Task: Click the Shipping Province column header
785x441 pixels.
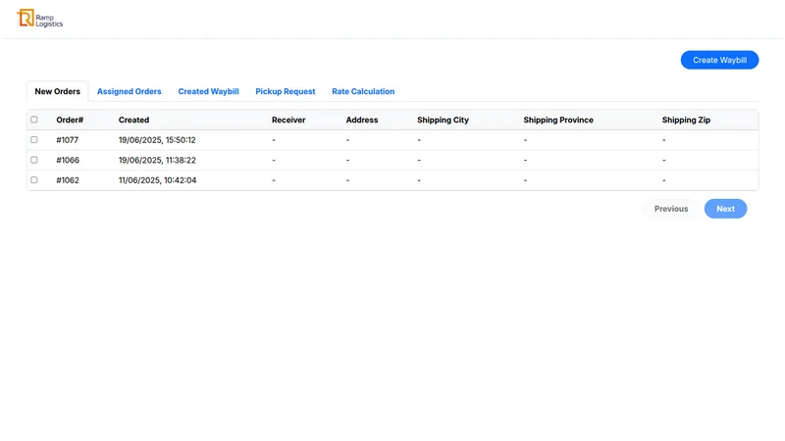Action: point(558,120)
